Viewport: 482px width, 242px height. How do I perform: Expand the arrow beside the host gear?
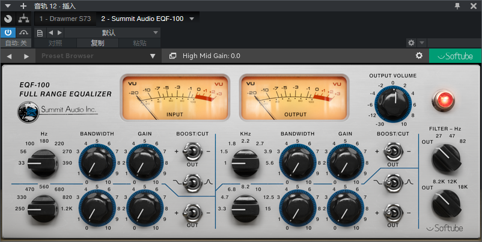[422, 43]
